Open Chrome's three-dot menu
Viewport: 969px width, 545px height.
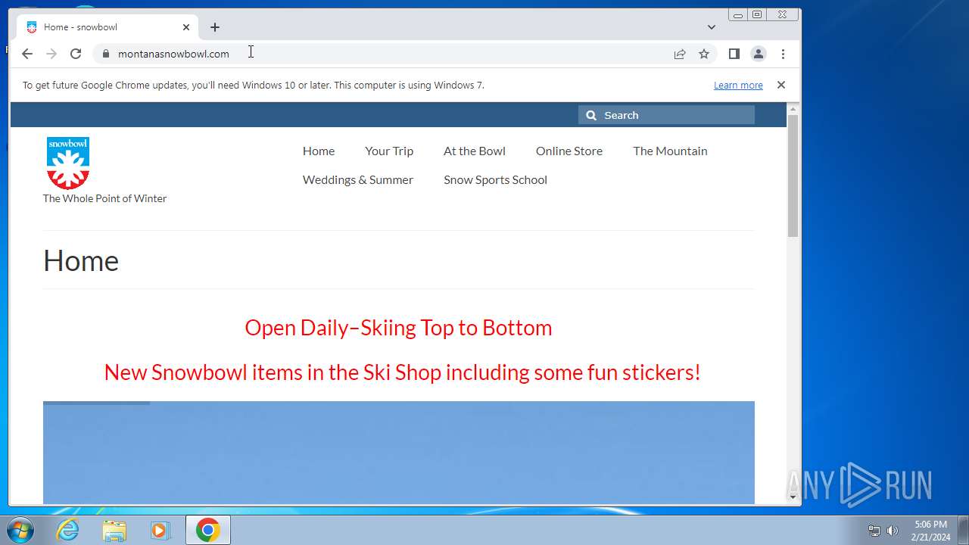click(x=783, y=54)
